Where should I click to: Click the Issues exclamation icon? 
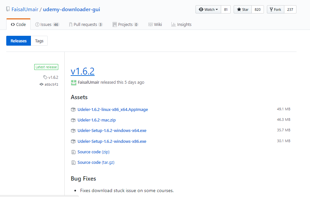coord(37,24)
